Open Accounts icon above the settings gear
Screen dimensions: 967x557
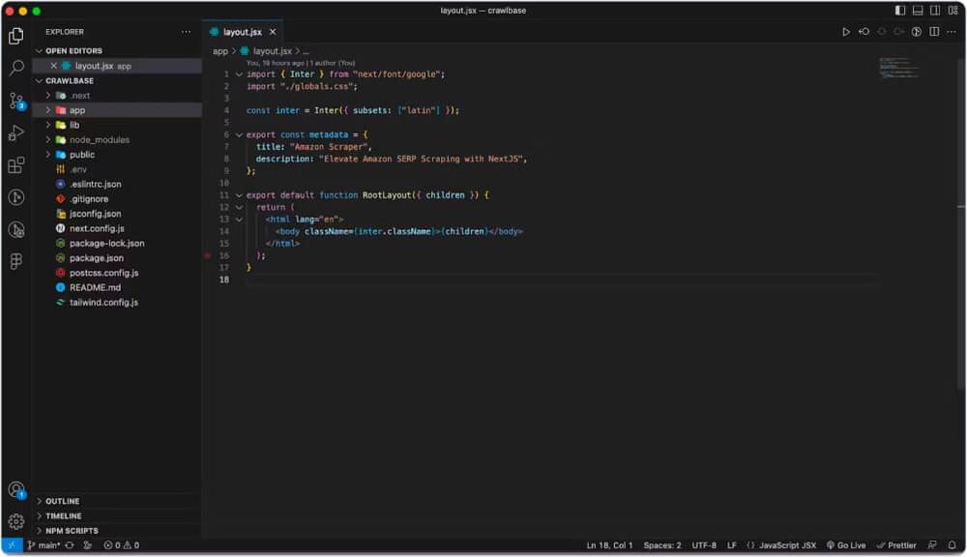[15, 489]
